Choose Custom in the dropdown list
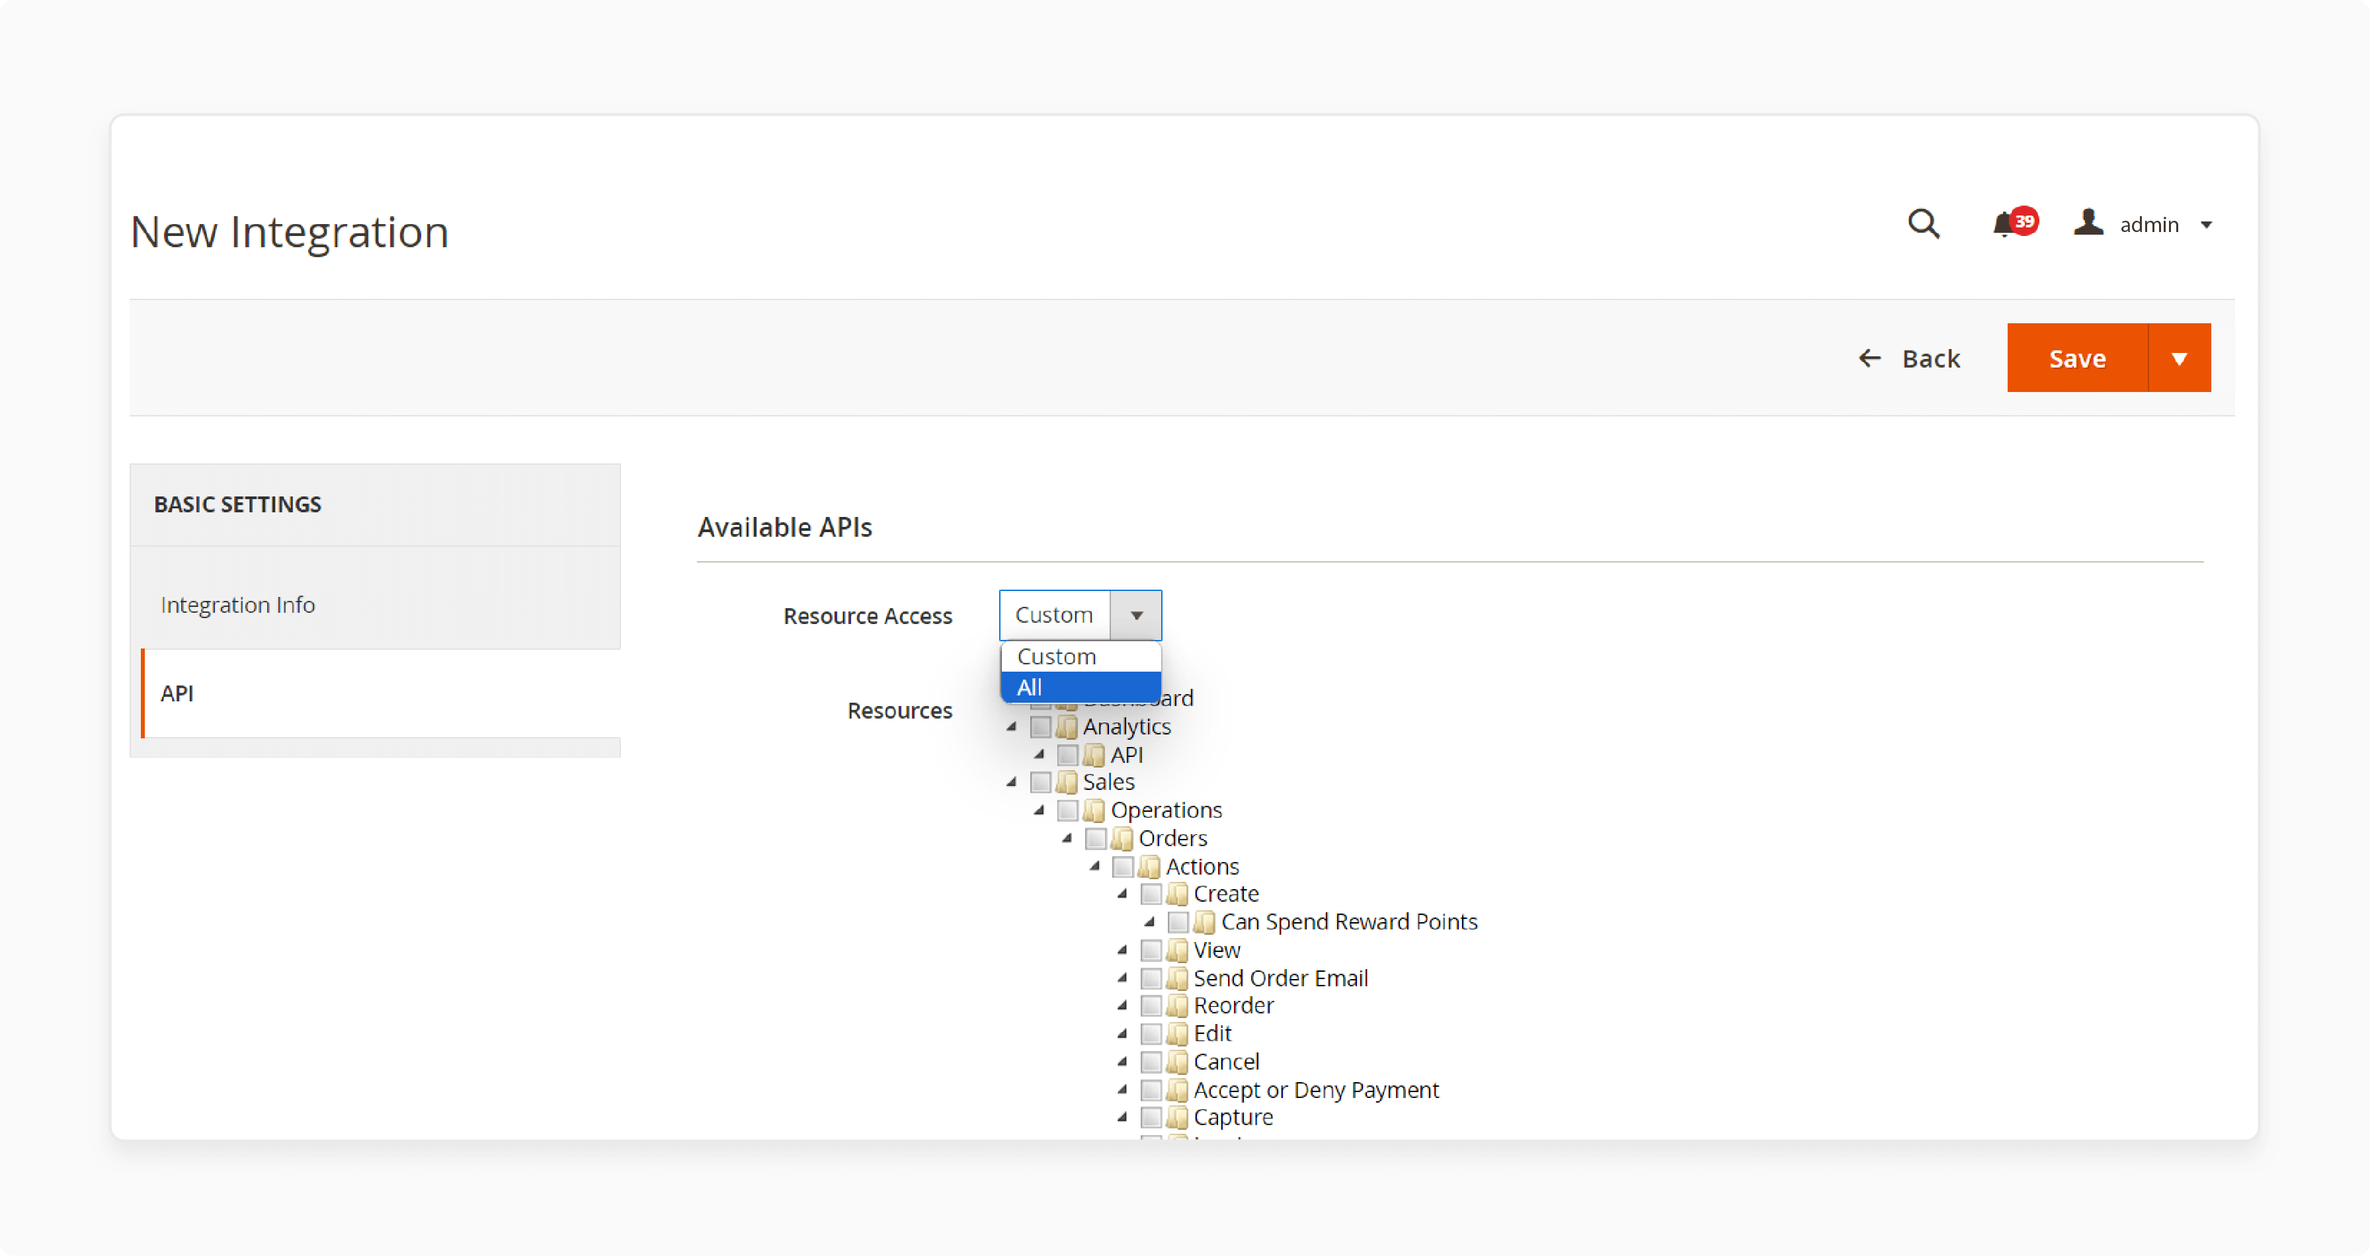The width and height of the screenshot is (2370, 1256). tap(1080, 656)
